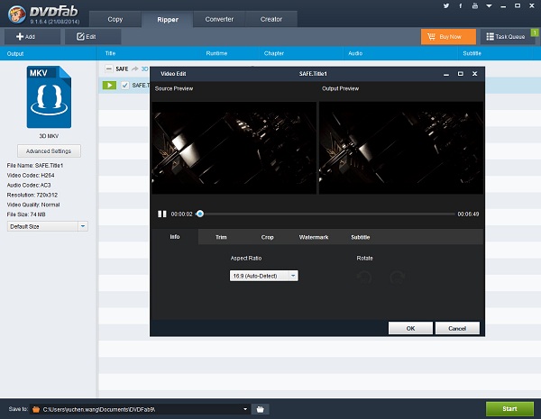This screenshot has height=419, width=541.
Task: Click the Audio Codec: AC3 text
Action: 29,186
